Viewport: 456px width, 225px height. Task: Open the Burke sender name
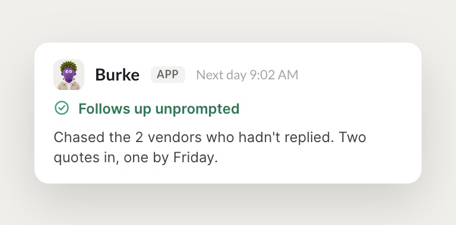pos(117,75)
